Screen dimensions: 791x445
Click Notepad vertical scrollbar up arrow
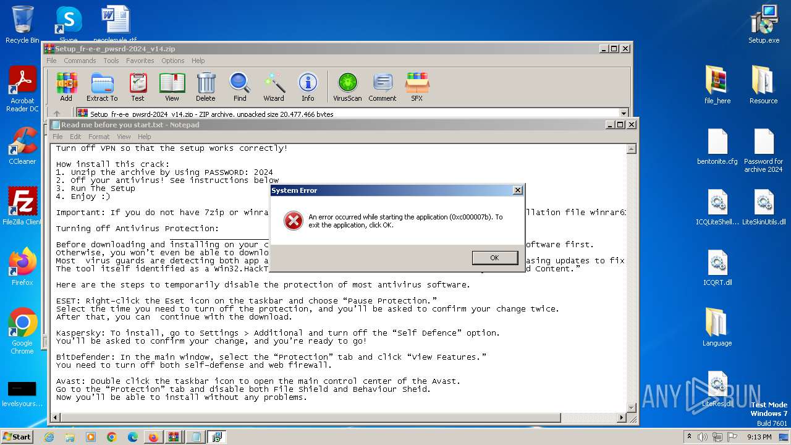click(632, 149)
